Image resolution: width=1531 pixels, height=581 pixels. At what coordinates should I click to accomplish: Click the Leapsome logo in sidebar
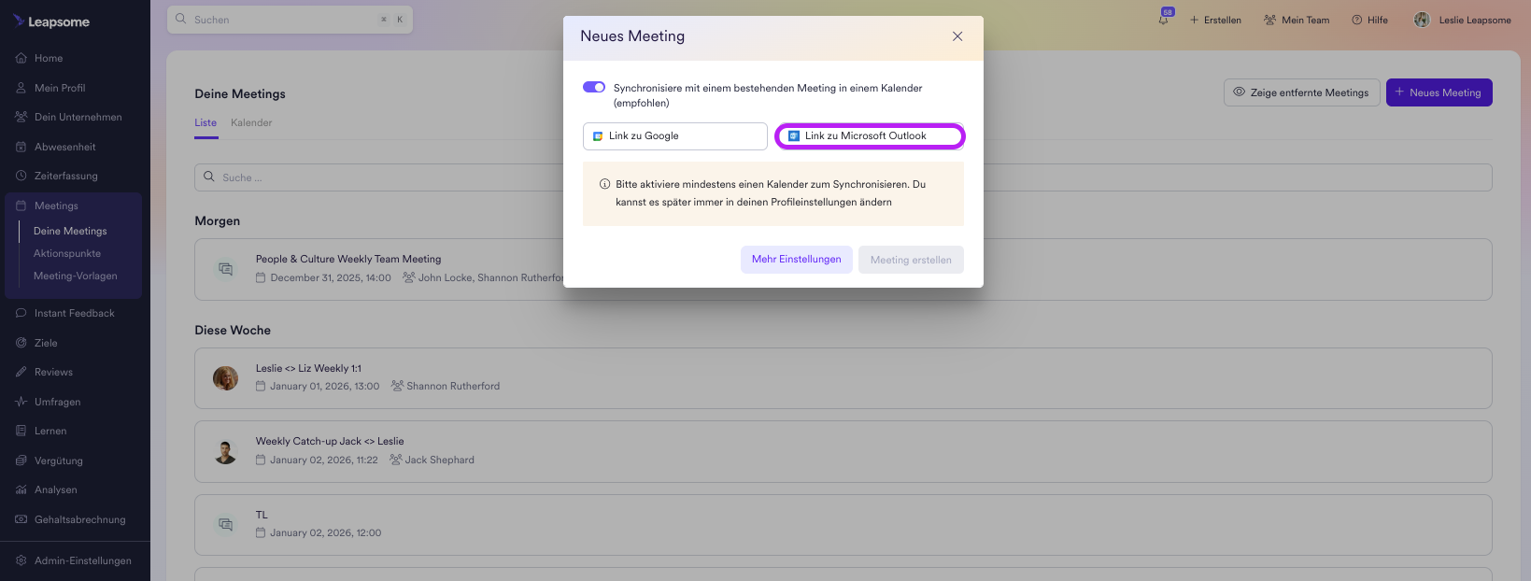pos(52,21)
